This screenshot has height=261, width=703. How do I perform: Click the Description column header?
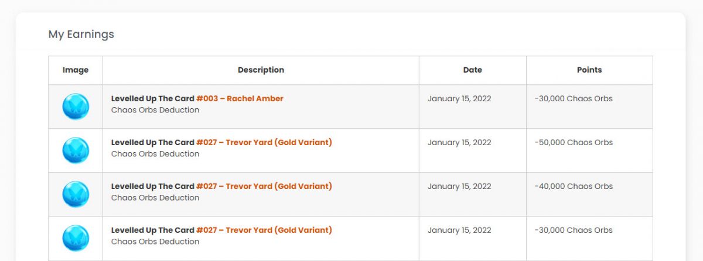pos(261,70)
